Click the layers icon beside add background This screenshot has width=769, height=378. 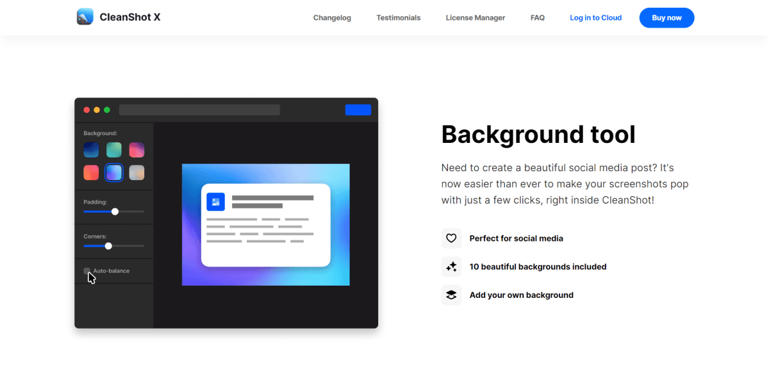point(451,295)
